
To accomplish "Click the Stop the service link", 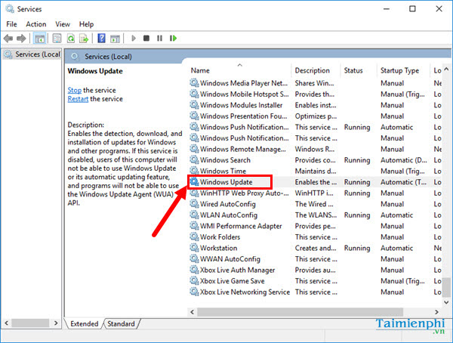I will [74, 90].
